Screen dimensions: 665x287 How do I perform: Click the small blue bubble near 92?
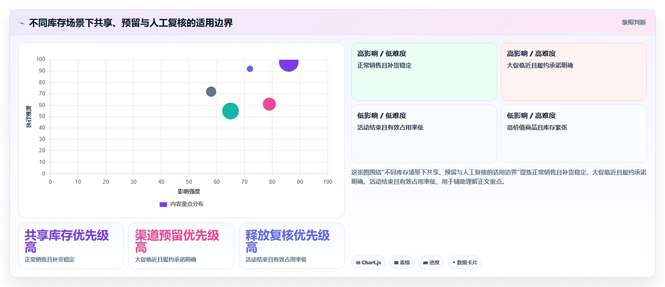pyautogui.click(x=250, y=69)
